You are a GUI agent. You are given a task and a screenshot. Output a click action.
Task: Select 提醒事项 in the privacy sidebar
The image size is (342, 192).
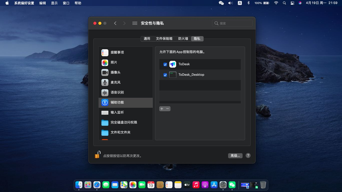tap(126, 52)
